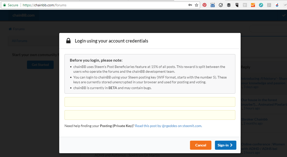Click the green Secure padlock icon

click(5, 5)
